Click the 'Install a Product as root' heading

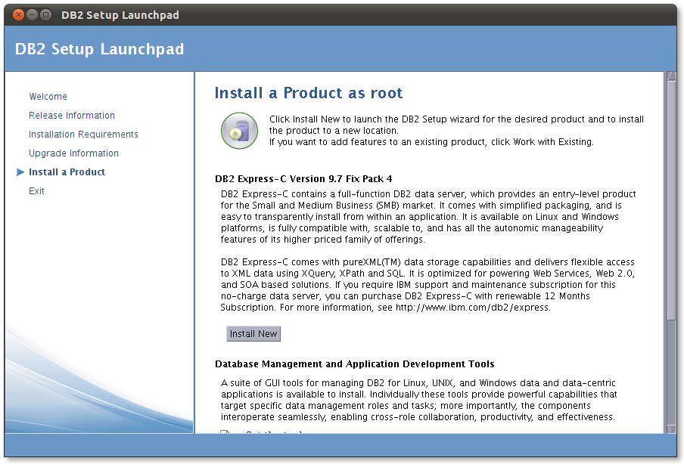point(309,93)
